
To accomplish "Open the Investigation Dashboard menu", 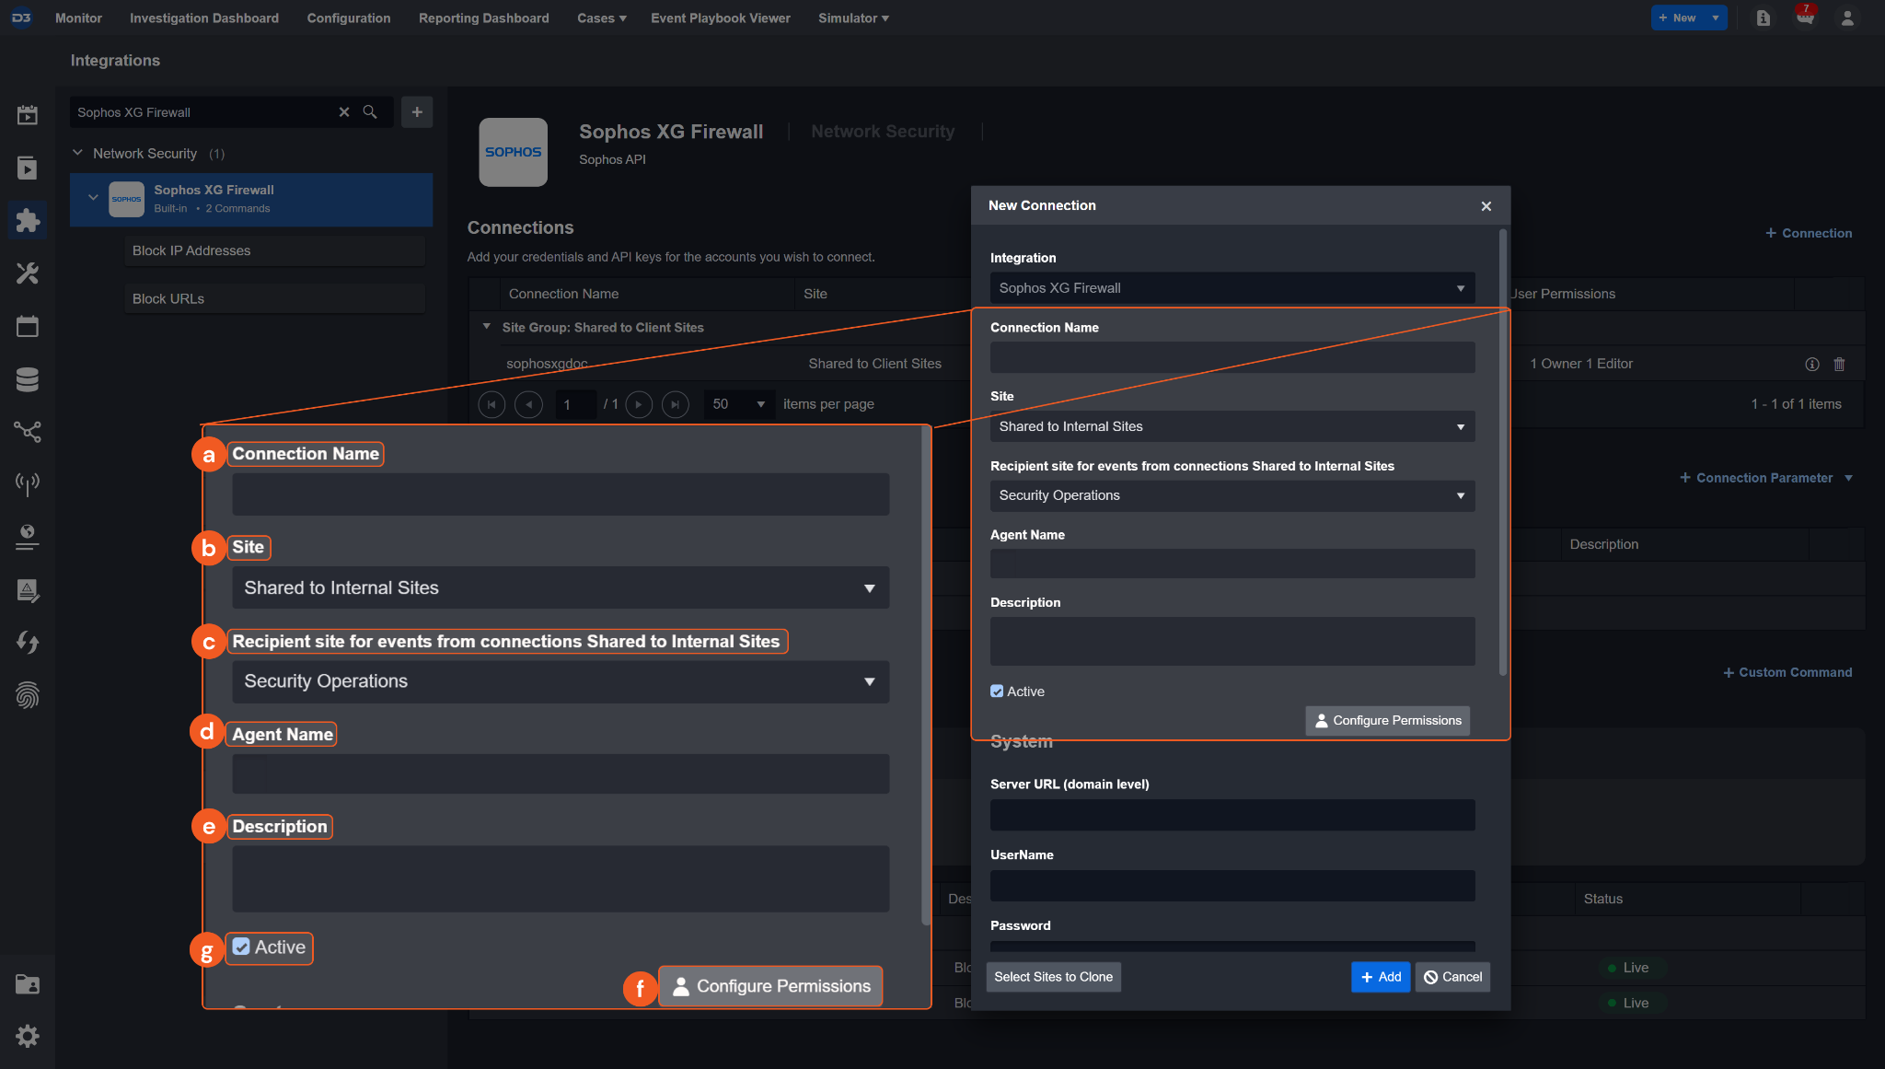I will point(204,17).
